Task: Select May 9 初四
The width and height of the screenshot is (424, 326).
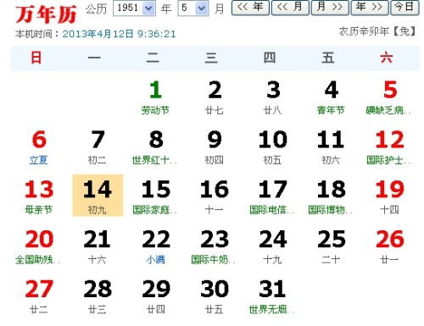Action: point(215,146)
